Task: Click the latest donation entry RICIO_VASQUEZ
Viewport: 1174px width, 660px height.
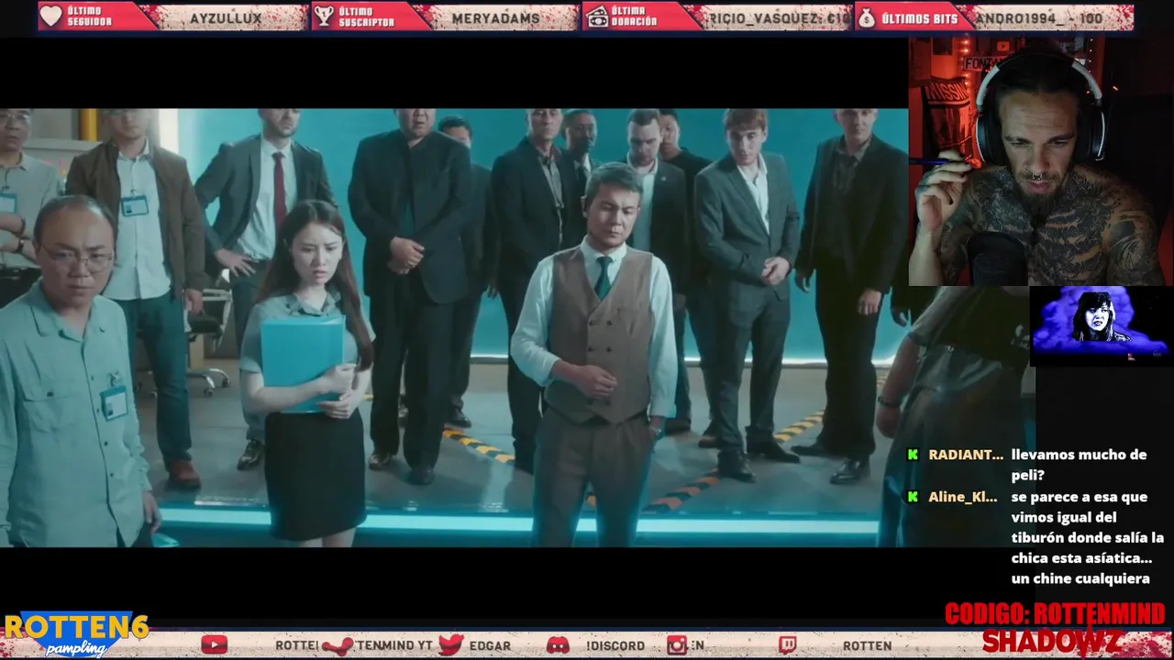Action: point(780,17)
